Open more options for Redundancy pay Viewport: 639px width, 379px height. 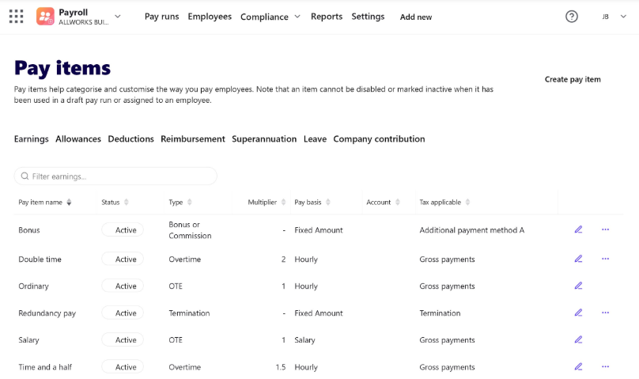click(605, 313)
